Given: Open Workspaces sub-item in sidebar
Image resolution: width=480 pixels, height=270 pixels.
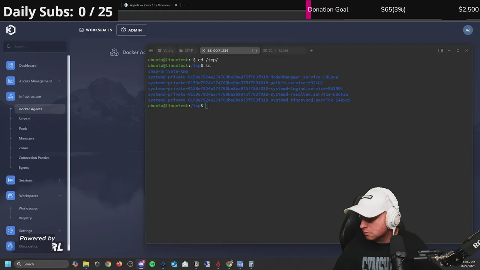Looking at the screenshot, I should 28,208.
